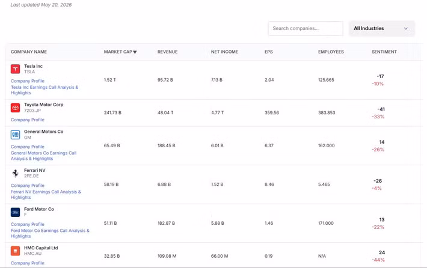Click the Ferrari NV company name
The width and height of the screenshot is (427, 268).
pyautogui.click(x=35, y=170)
